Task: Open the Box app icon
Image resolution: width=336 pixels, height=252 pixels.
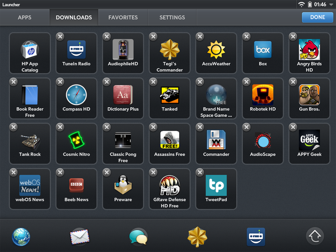Action: [x=263, y=53]
